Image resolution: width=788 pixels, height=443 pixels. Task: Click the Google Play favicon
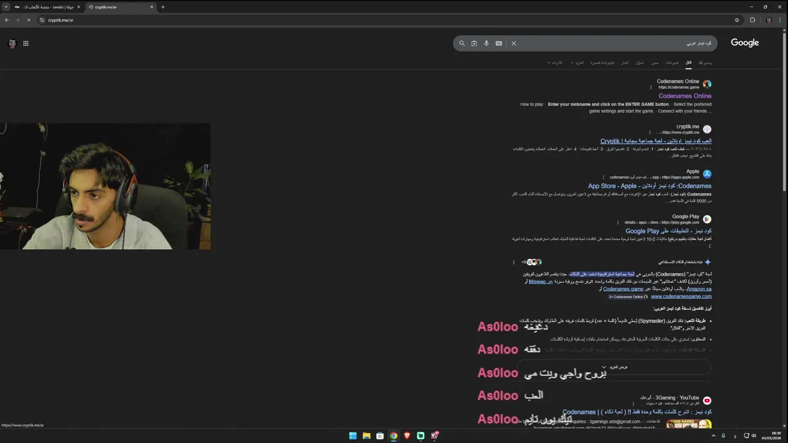click(707, 219)
